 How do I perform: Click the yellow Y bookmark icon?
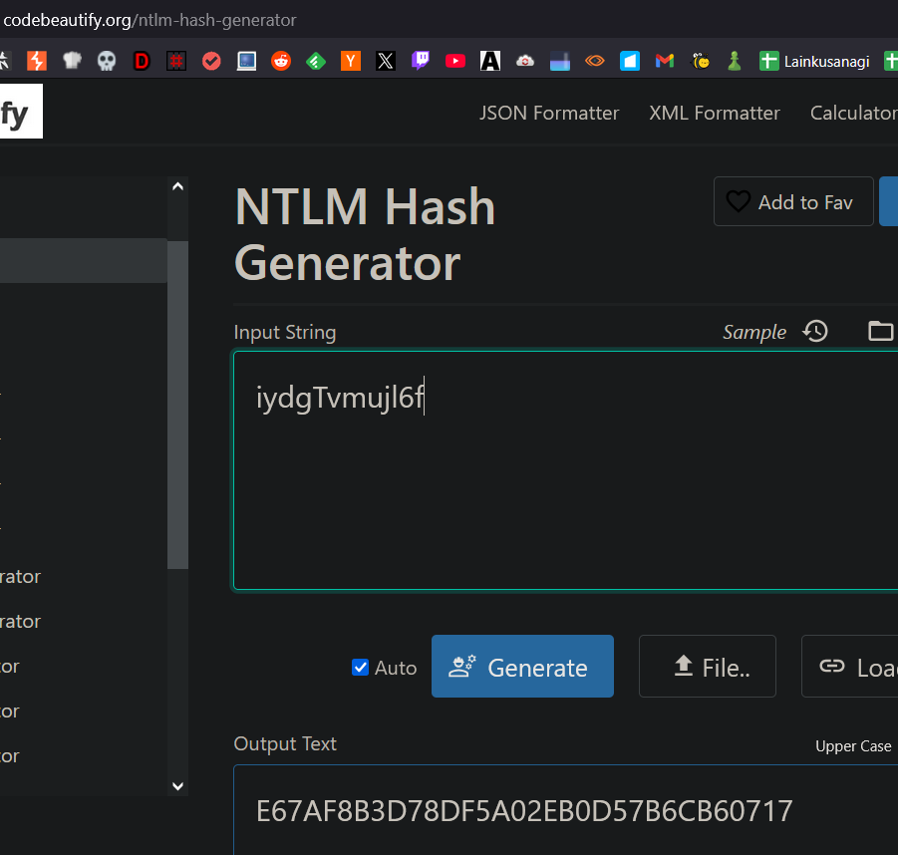(x=351, y=61)
